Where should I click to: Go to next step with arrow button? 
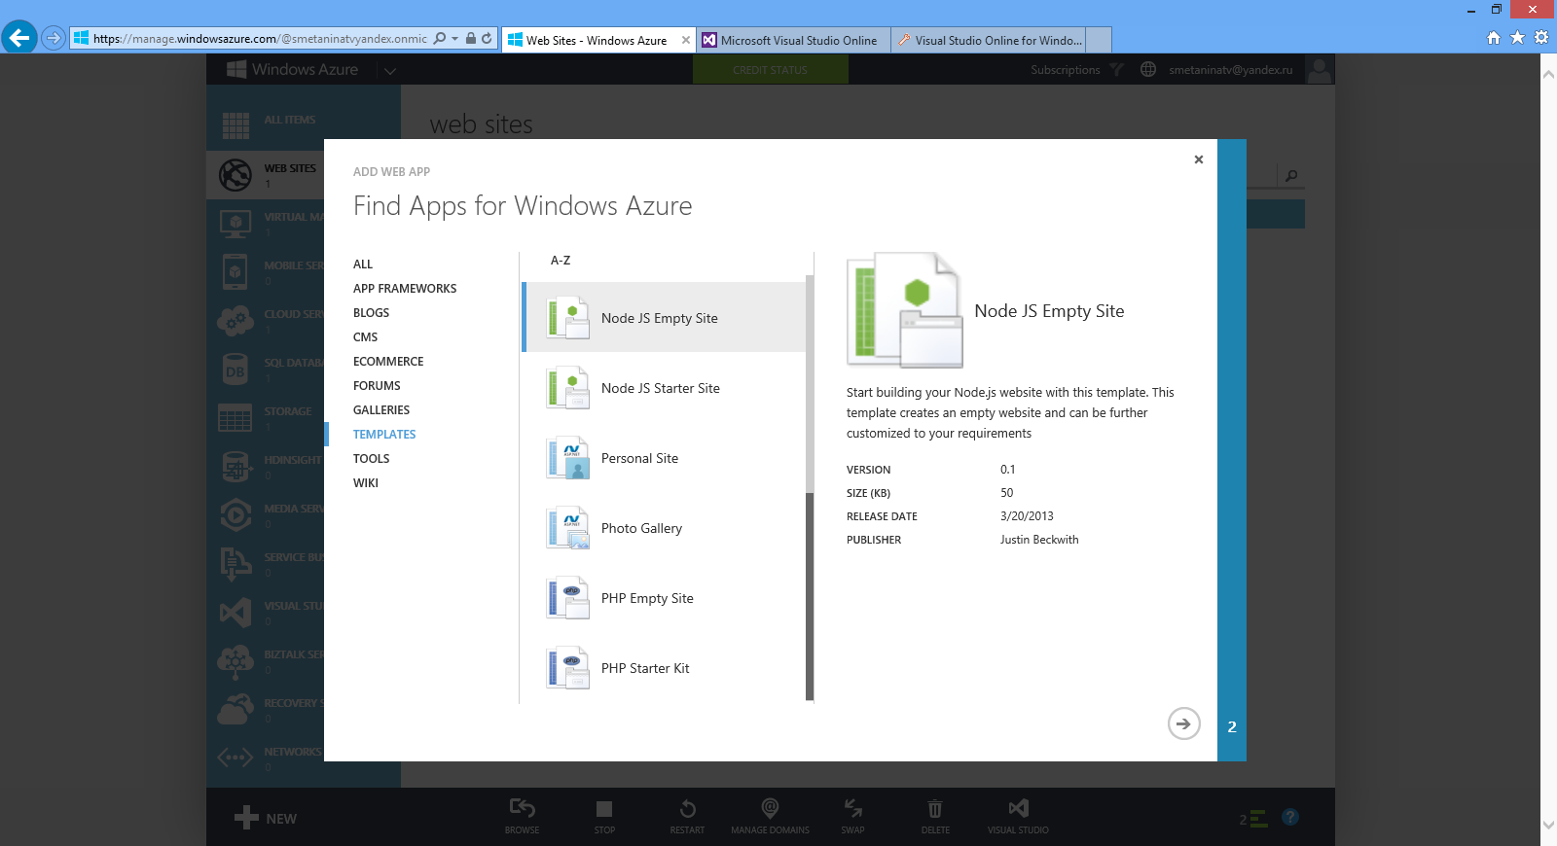[1183, 723]
